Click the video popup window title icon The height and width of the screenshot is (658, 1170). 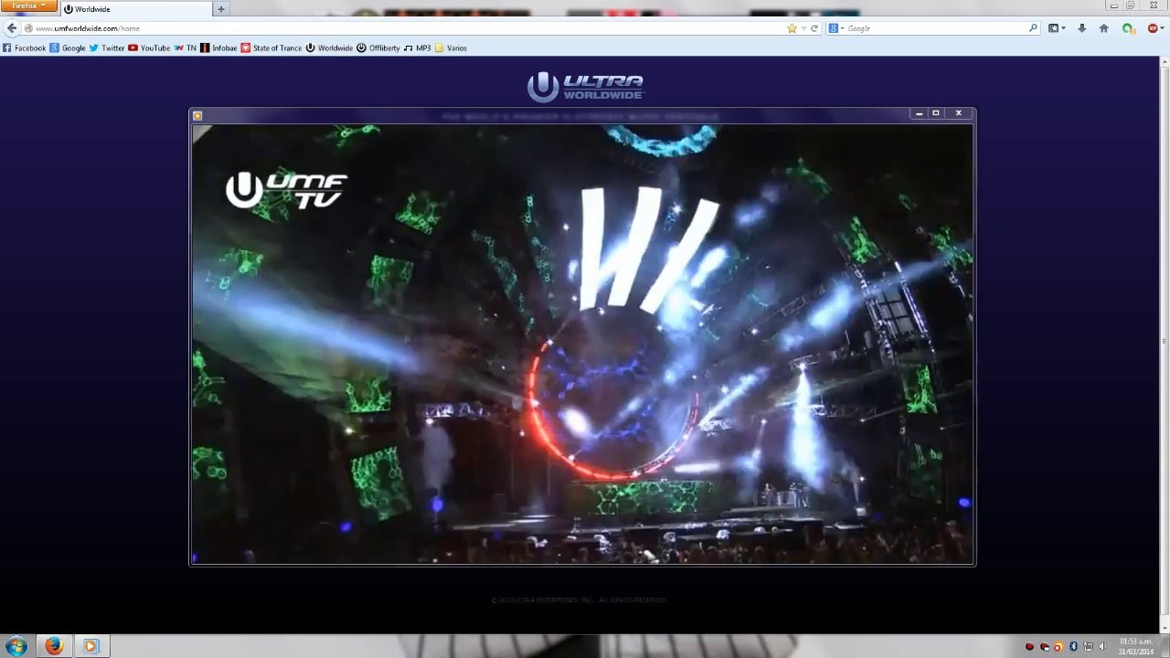[x=197, y=115]
